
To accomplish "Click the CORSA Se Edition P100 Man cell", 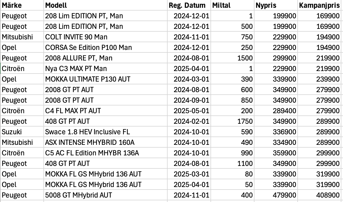I will 106,47.
